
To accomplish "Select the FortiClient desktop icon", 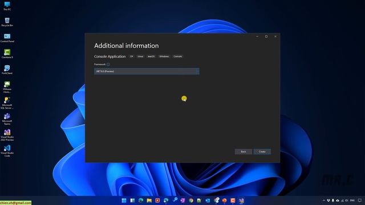I will pos(7,69).
